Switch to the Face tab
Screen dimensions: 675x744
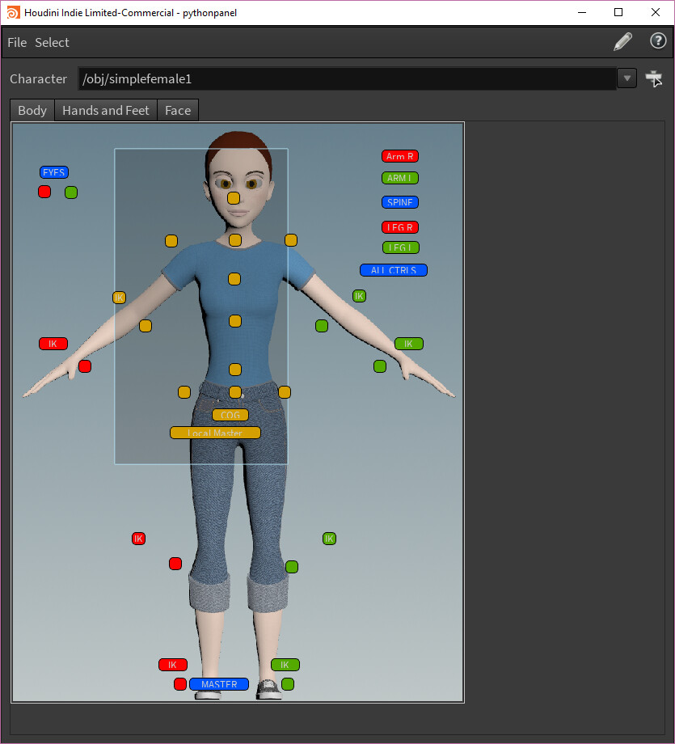177,110
